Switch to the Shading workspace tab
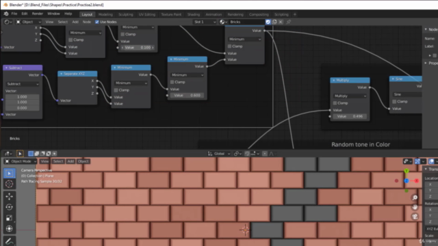 [x=194, y=14]
